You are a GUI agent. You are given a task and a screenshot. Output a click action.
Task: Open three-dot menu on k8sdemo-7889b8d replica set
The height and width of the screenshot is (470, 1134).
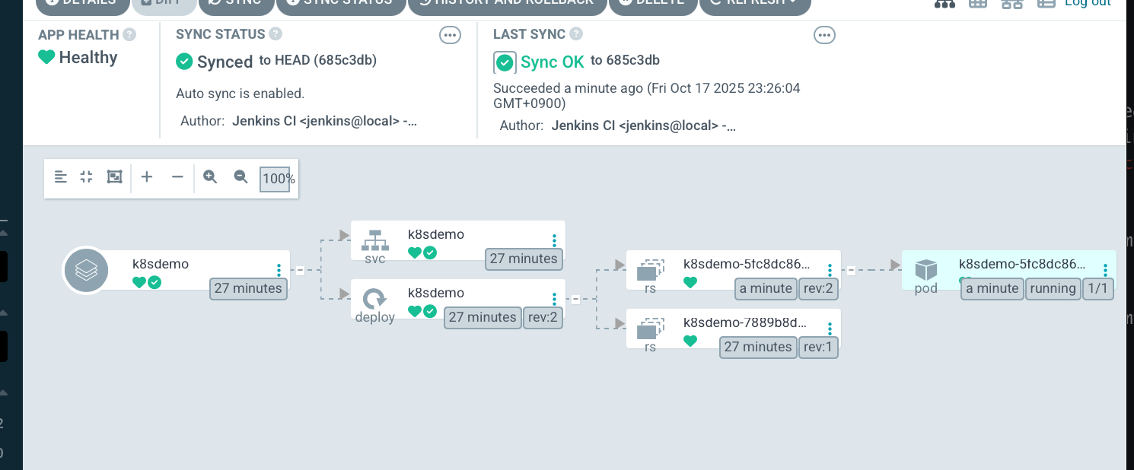point(830,329)
